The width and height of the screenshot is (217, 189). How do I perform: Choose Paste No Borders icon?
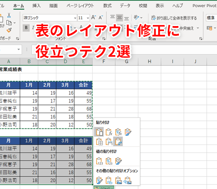99,142
